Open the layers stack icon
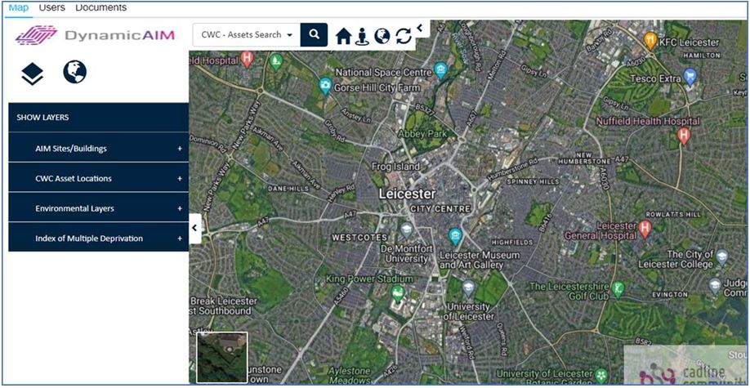750x388 pixels. 32,74
